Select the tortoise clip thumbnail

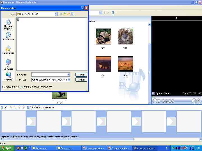(x=103, y=36)
